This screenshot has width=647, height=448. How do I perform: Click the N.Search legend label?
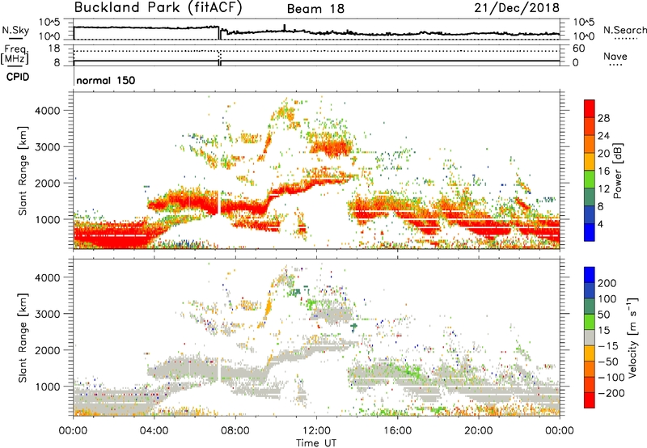(624, 30)
